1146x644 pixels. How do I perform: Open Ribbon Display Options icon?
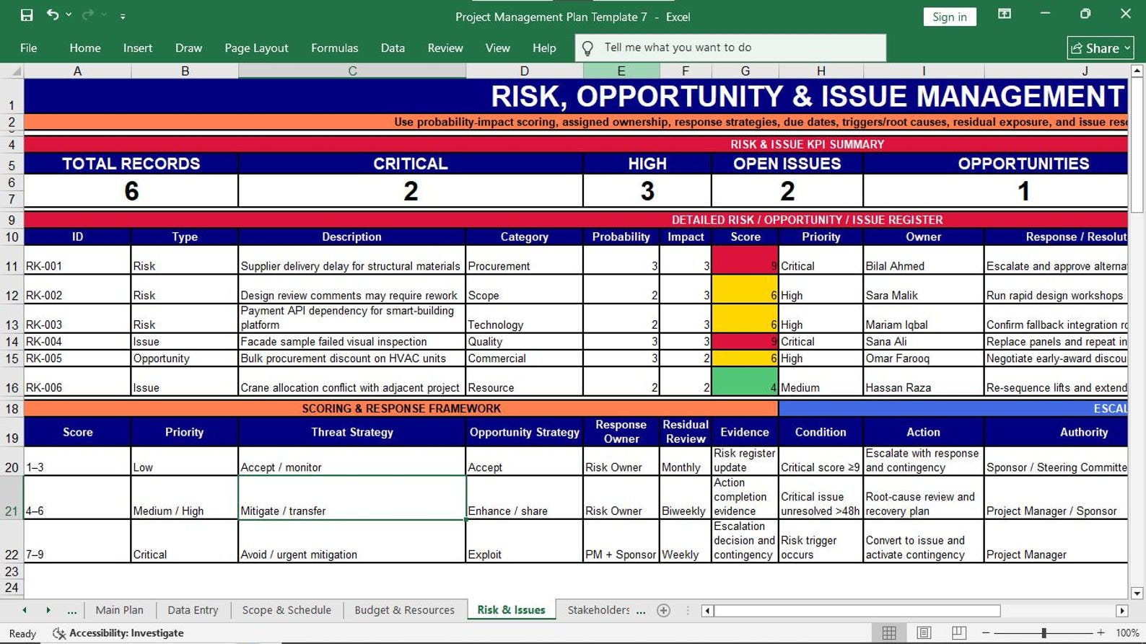coord(1005,14)
